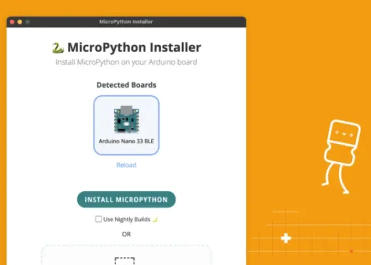Click the Install MicroPython button
The width and height of the screenshot is (371, 265).
(126, 200)
